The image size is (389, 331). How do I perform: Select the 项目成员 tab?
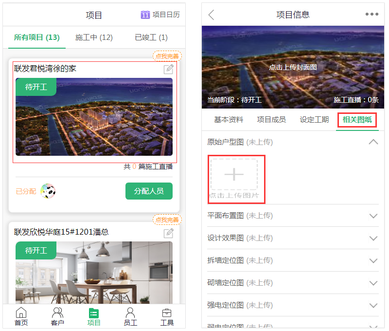click(271, 120)
